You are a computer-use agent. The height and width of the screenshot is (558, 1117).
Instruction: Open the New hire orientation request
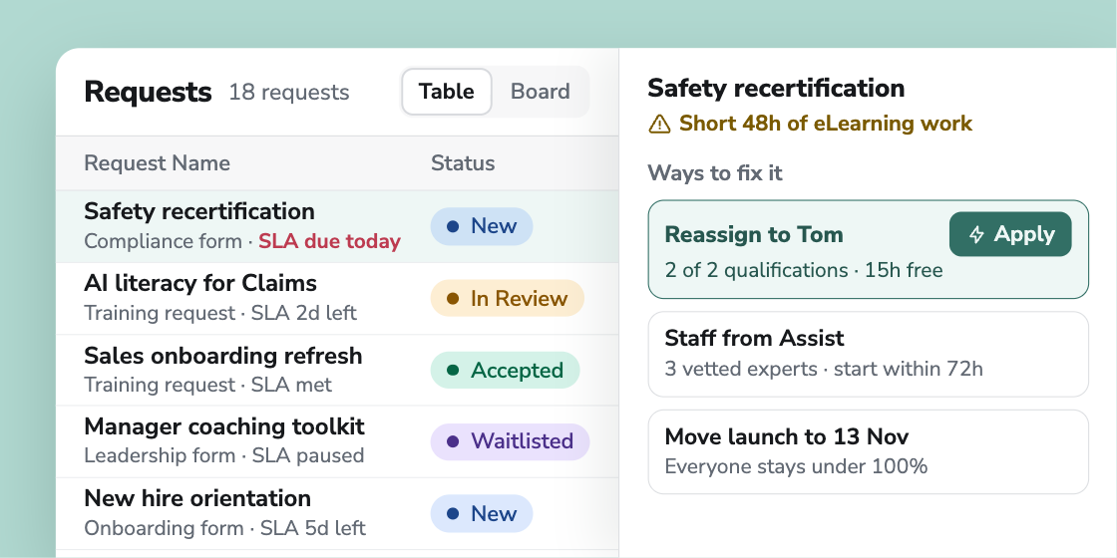337,513
